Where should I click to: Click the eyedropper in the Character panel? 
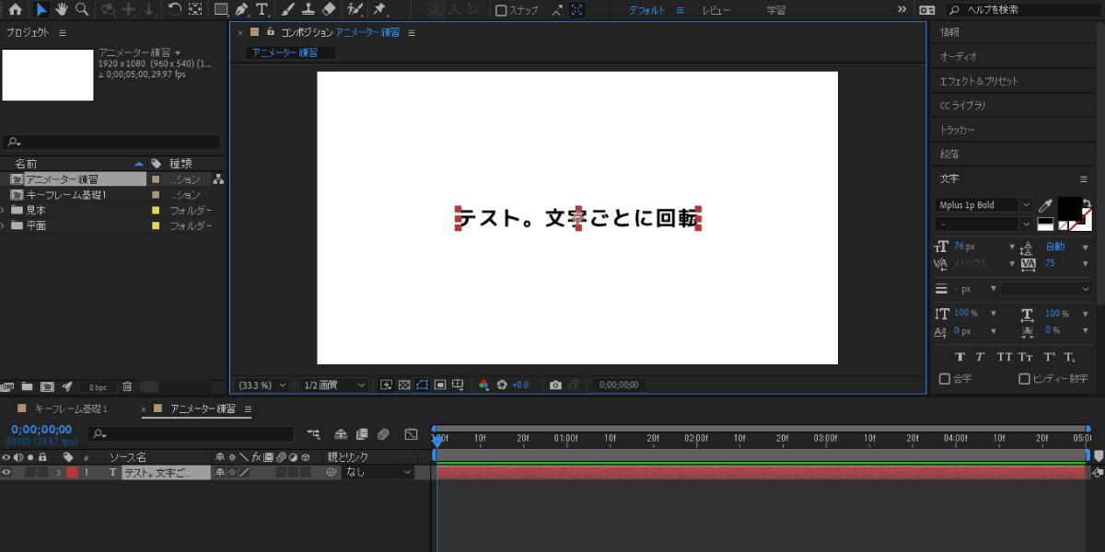pyautogui.click(x=1045, y=205)
